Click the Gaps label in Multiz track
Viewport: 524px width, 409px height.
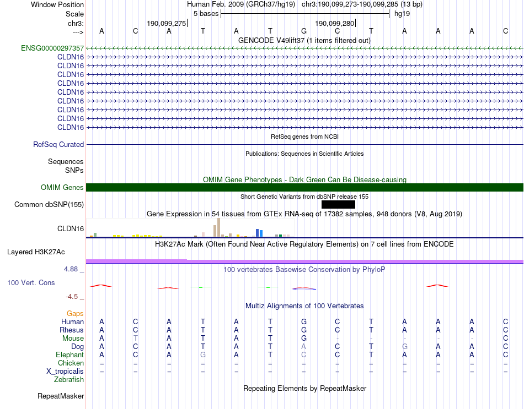[x=75, y=313]
